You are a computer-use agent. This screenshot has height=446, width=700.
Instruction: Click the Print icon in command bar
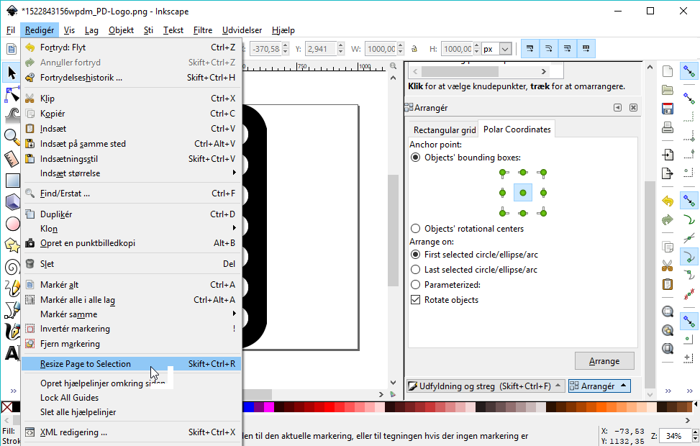(668, 127)
